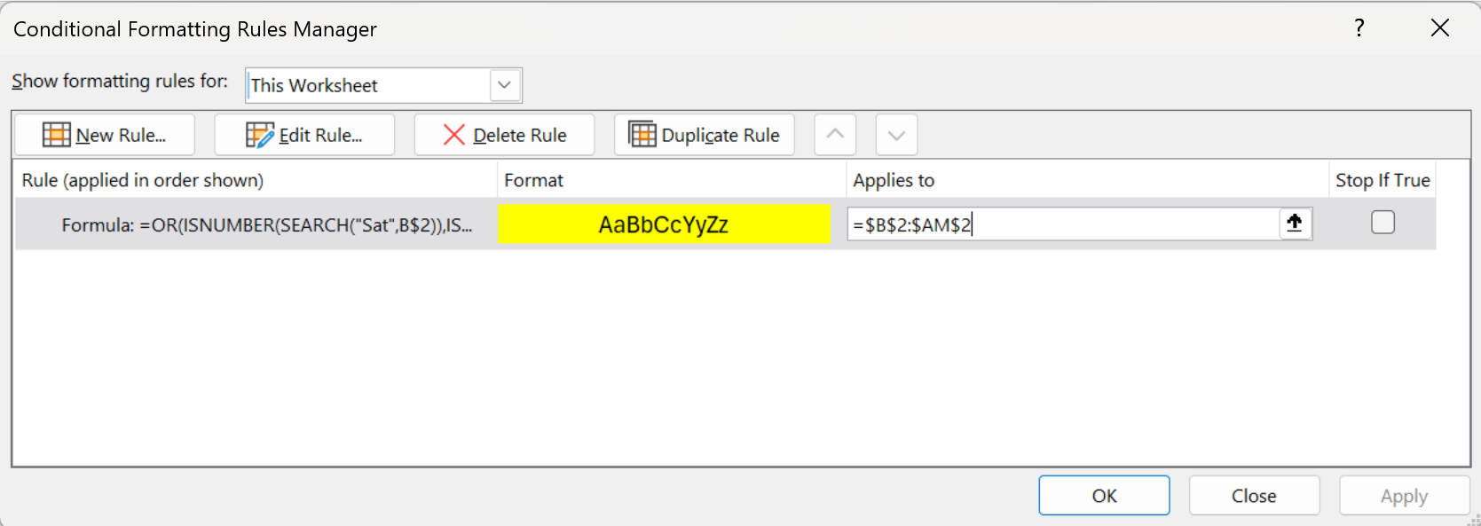The height and width of the screenshot is (526, 1481).
Task: Click the New Rule button
Action: pos(105,135)
